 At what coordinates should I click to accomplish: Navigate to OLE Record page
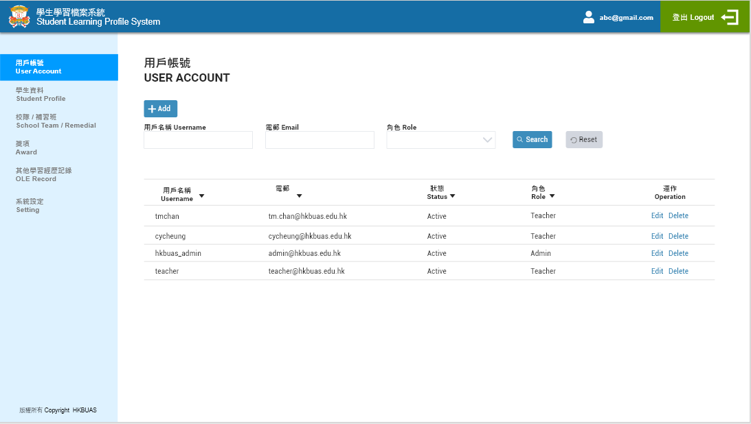click(43, 174)
